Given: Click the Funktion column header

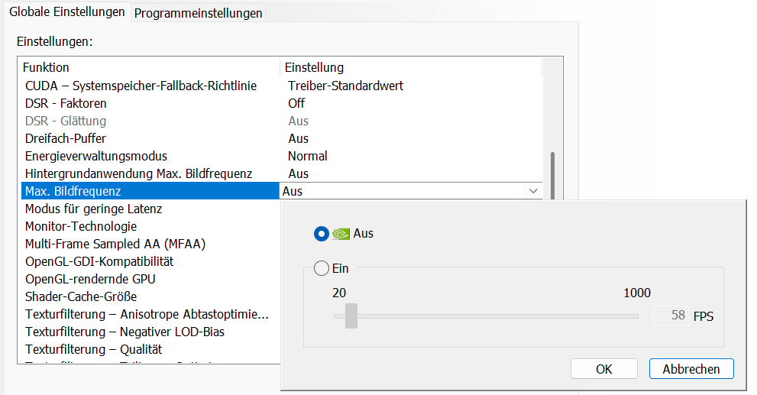Looking at the screenshot, I should [149, 67].
